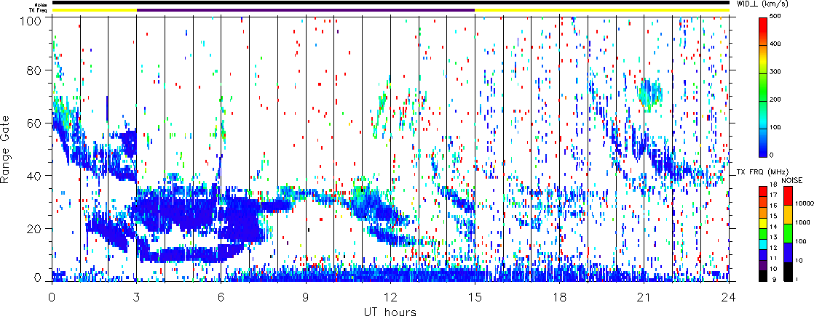Click the '14' tick on the TX FRQ legend
The image size is (814, 316).
click(774, 227)
